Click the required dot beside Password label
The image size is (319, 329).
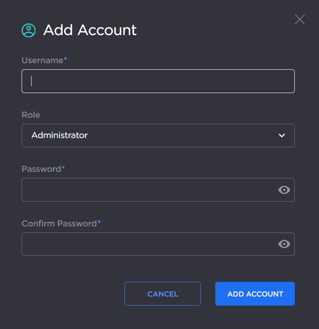(x=63, y=167)
